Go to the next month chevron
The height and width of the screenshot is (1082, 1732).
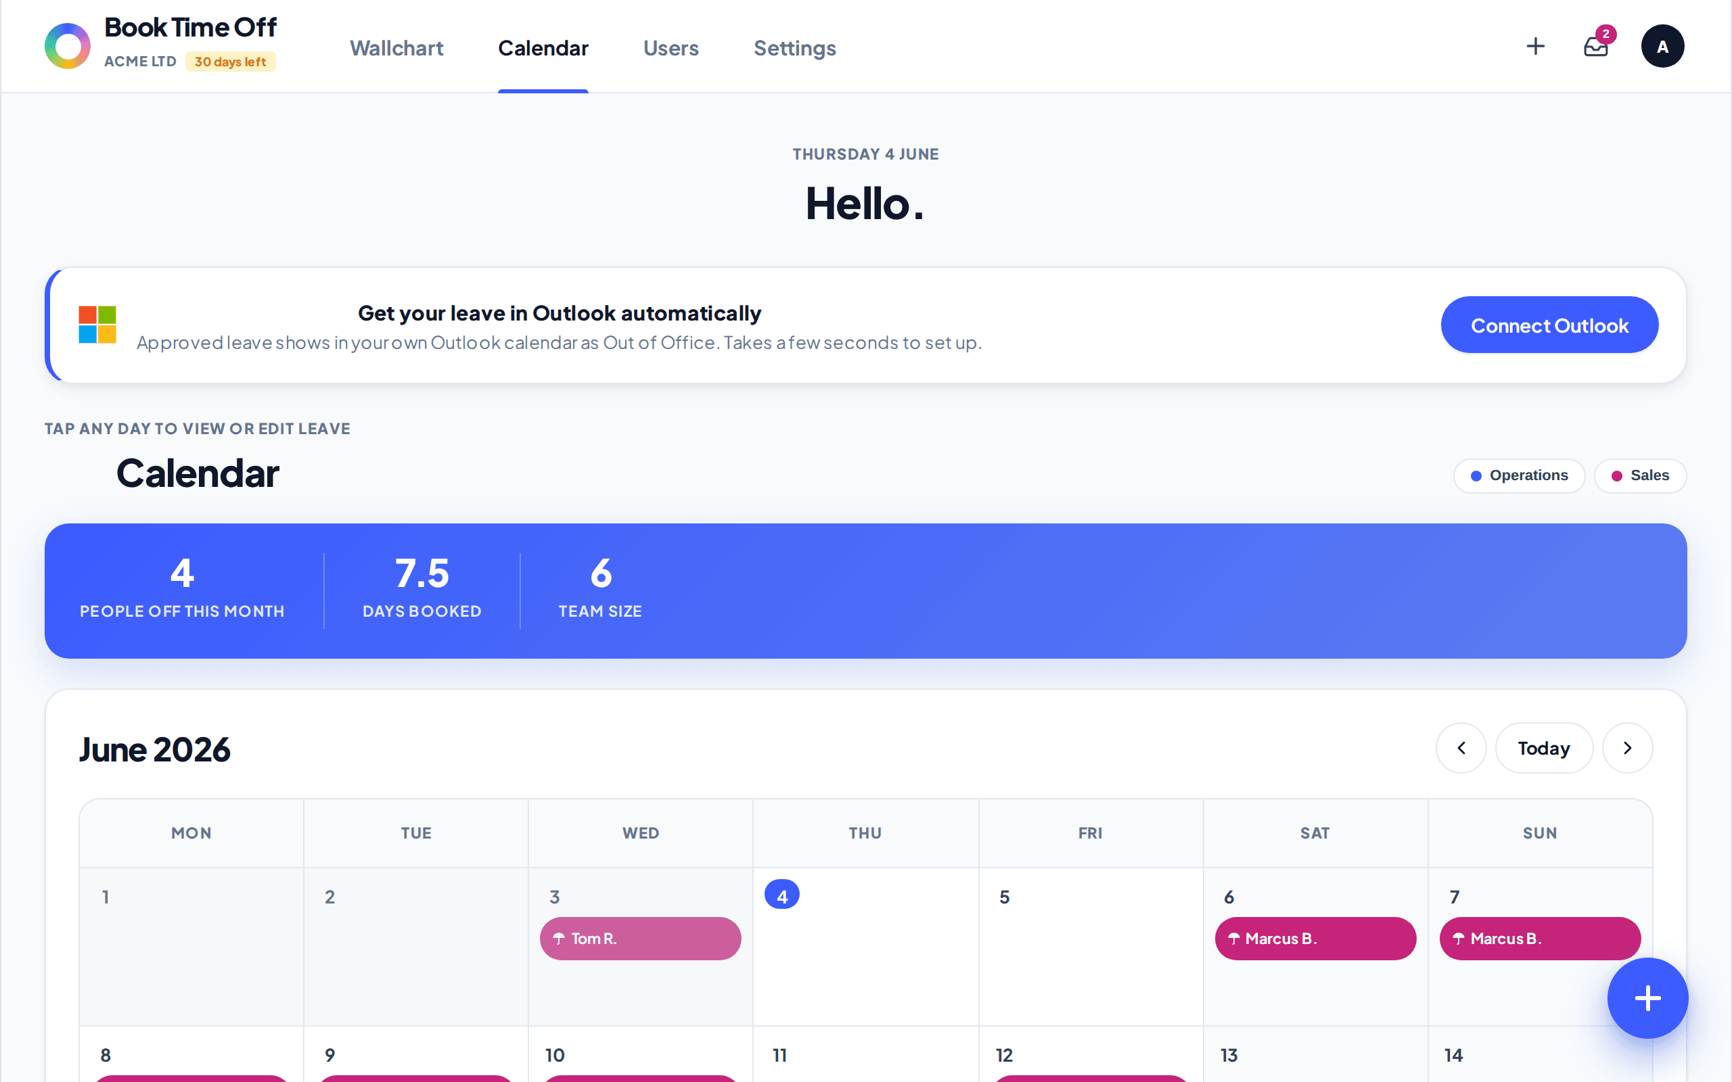tap(1626, 748)
